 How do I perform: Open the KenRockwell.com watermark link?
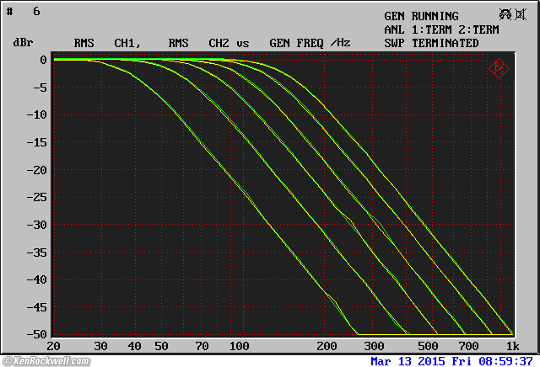(x=45, y=361)
